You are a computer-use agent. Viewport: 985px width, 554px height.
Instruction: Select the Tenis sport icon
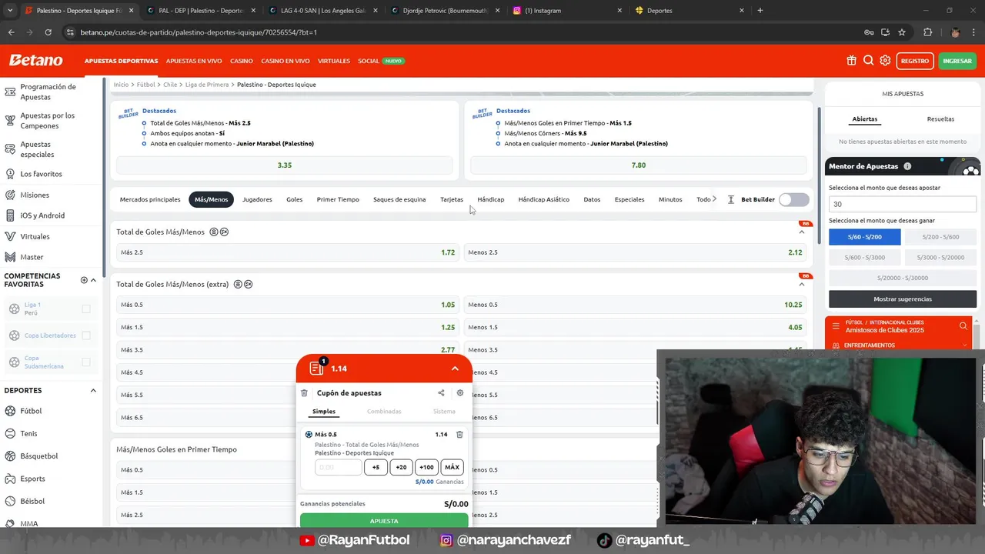point(10,433)
